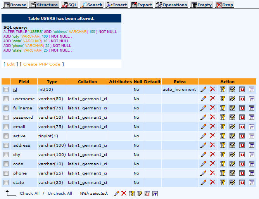
Task: Switch to the SQL tab
Action: pos(69,5)
